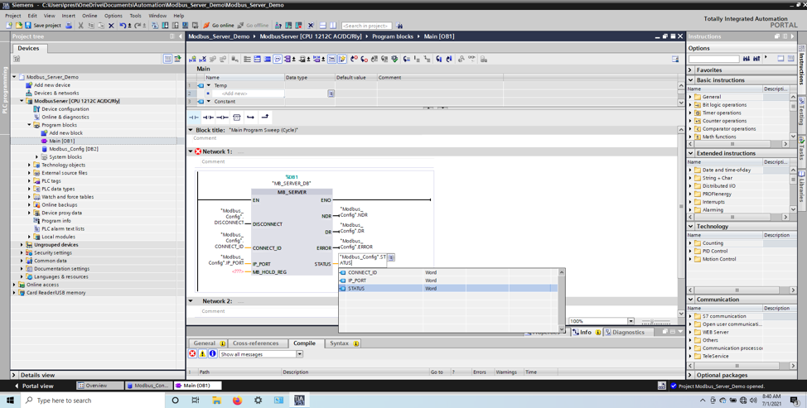Open the Libraries side tab

pos(802,186)
